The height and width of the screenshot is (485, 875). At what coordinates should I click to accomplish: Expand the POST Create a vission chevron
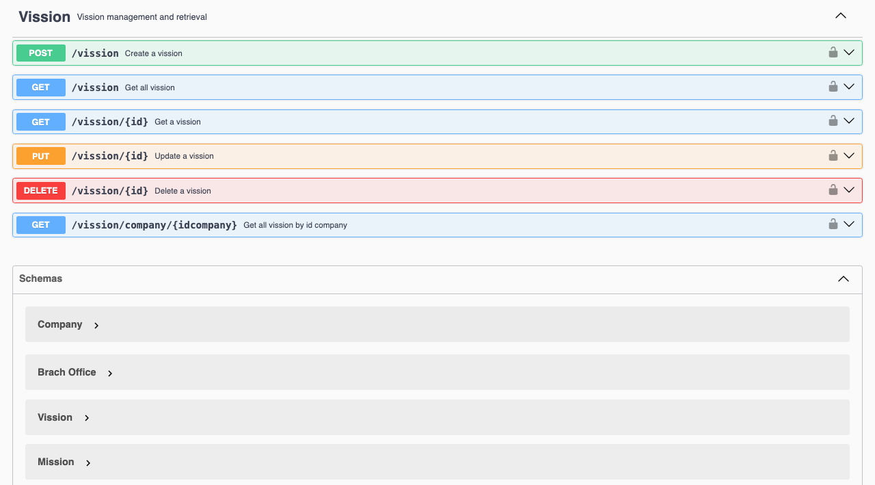tap(849, 53)
